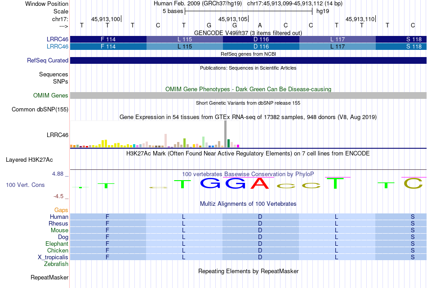Screen dimensions: 427x288
Task: Click the LRRC46 GTEx expression label
Action: point(58,135)
